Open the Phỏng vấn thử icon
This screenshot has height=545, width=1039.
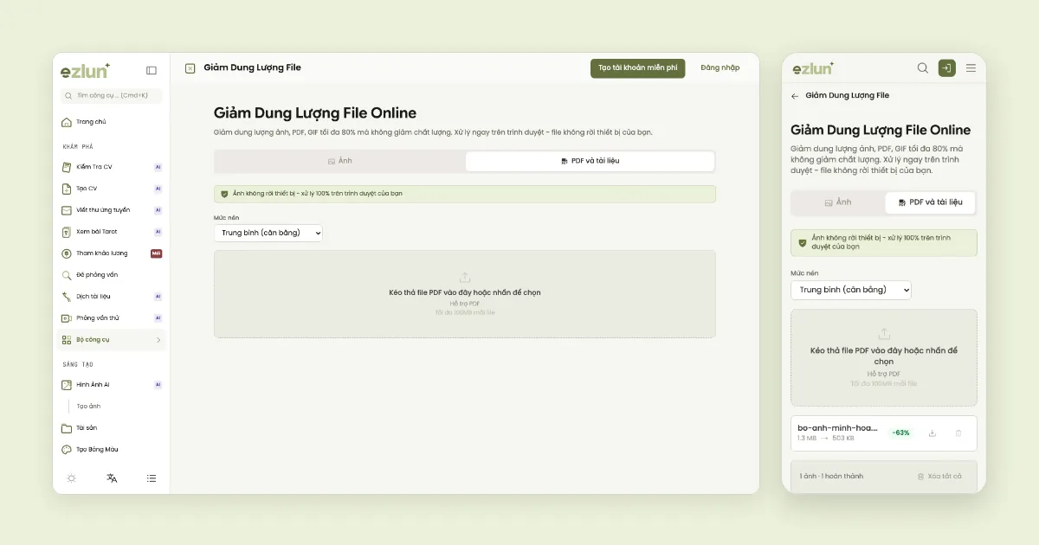[x=67, y=317]
